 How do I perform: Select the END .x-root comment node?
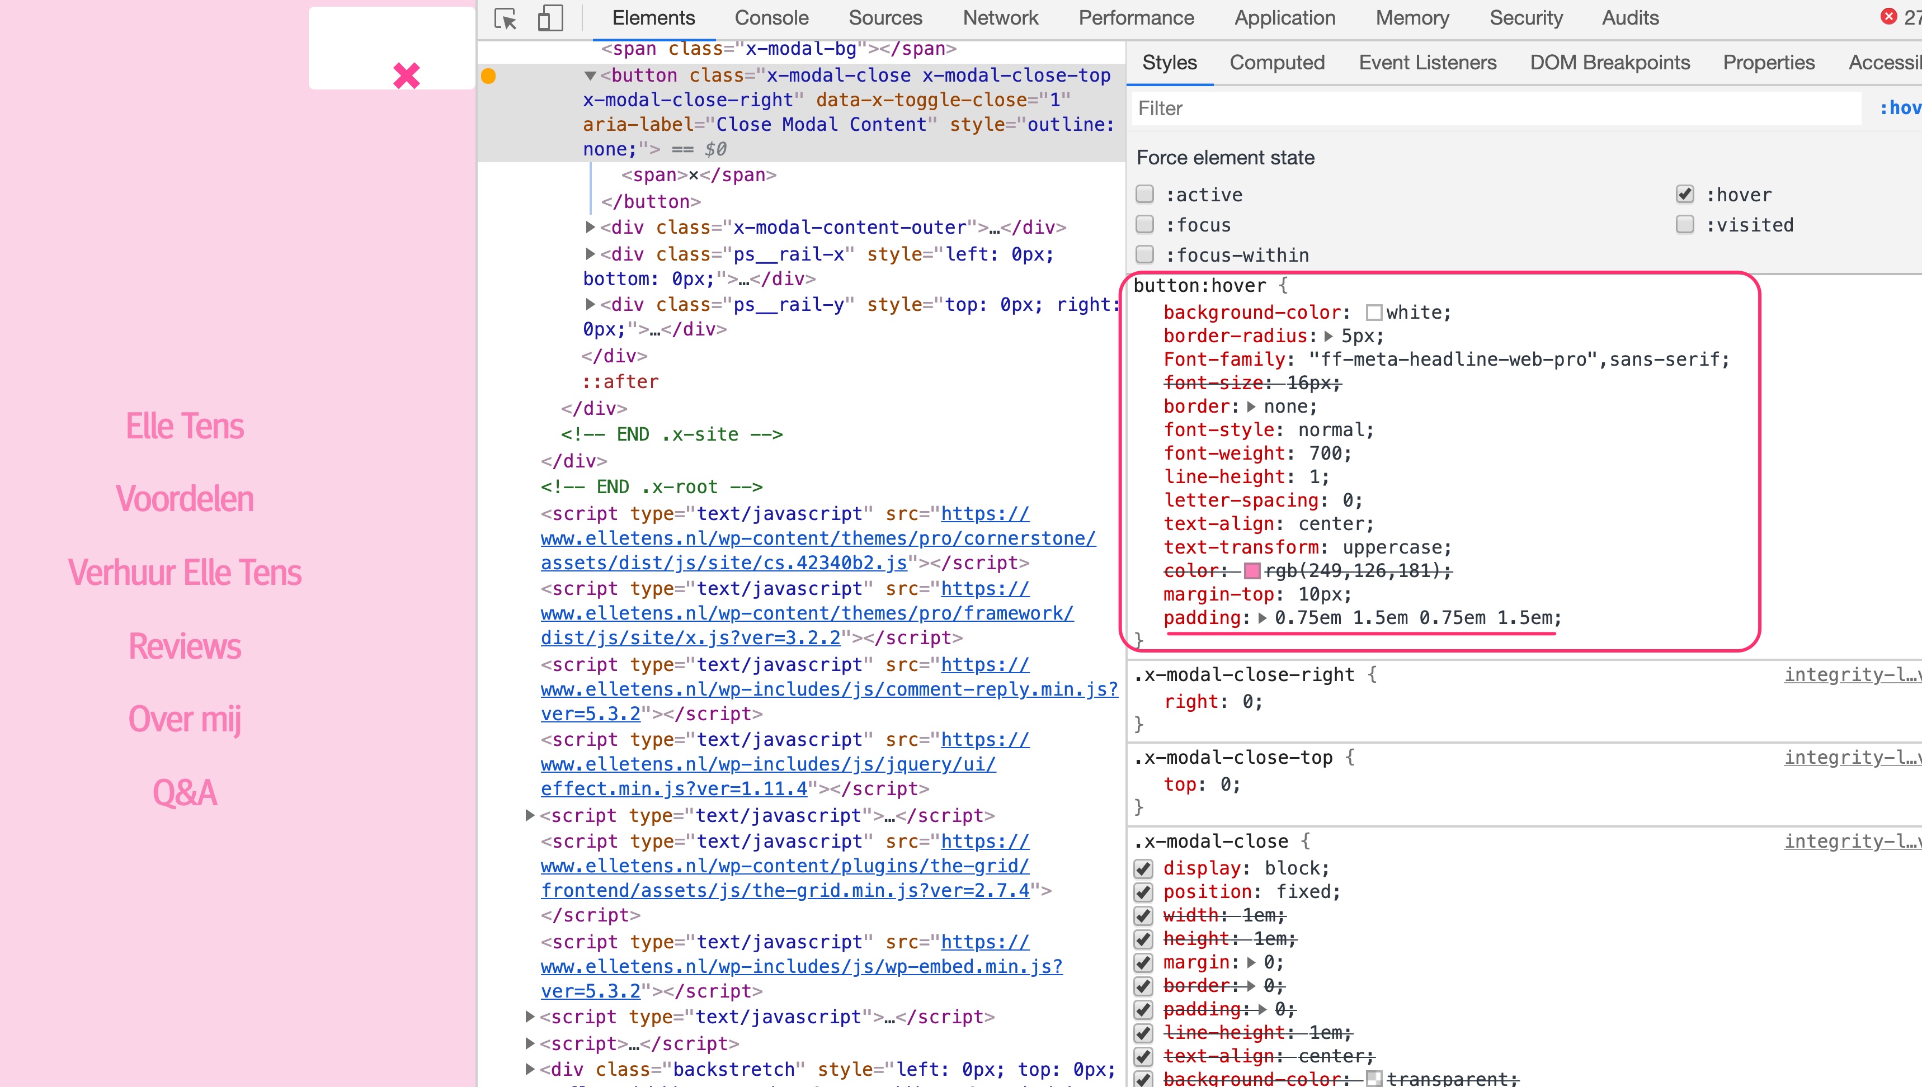coord(651,487)
